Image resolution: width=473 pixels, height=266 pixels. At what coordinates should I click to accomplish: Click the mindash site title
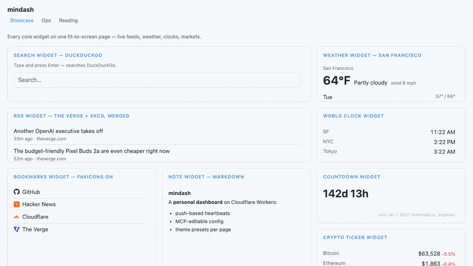click(x=21, y=10)
